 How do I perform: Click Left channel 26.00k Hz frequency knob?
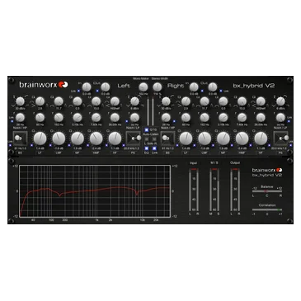pyautogui.click(x=115, y=118)
